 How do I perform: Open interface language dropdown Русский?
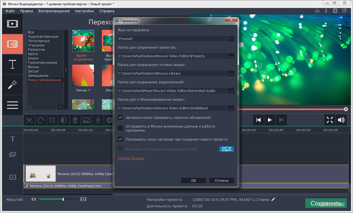(176, 39)
